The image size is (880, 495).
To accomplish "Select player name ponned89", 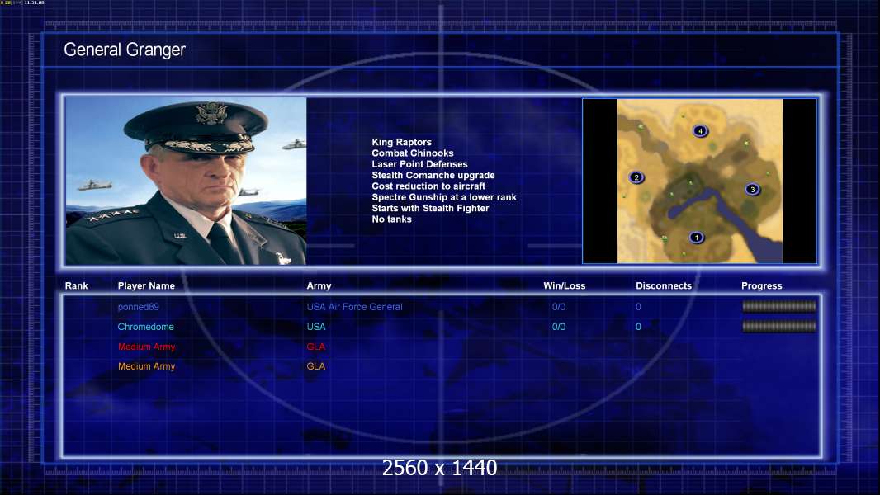I will (138, 307).
